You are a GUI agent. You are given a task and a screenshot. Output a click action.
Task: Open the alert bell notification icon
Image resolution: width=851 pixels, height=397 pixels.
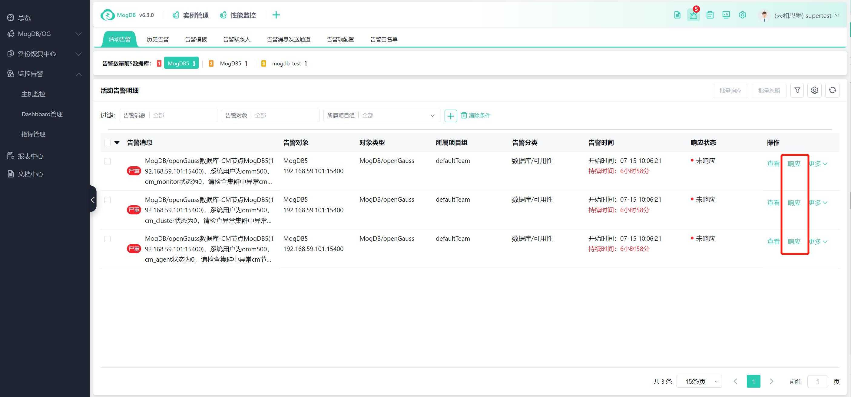coord(694,15)
